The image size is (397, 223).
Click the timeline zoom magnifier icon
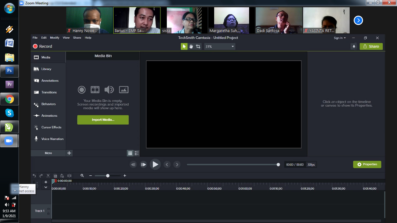point(82,176)
